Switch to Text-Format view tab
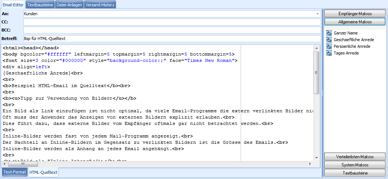Screen dimensions: 388x179 [x=15, y=172]
